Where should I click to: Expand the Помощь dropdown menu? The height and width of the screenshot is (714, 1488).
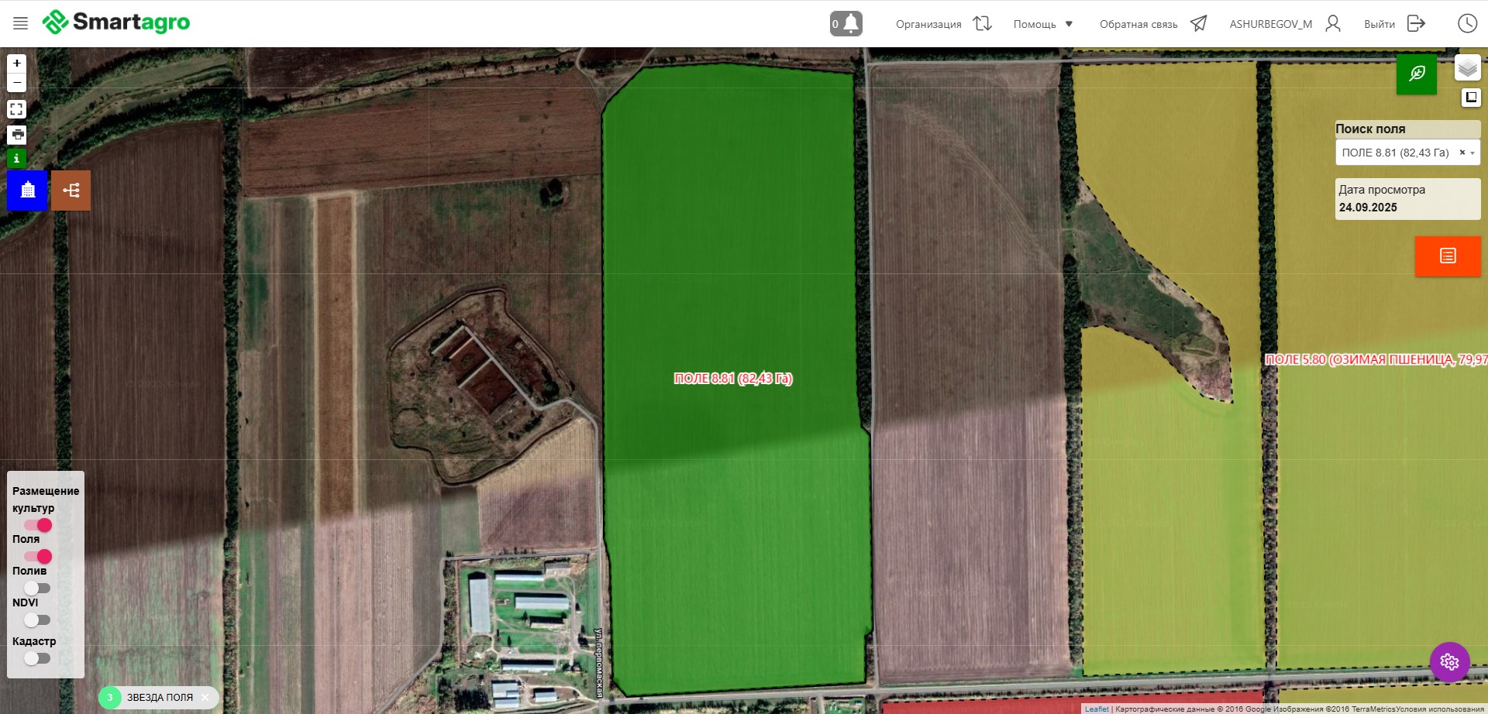pos(1043,24)
